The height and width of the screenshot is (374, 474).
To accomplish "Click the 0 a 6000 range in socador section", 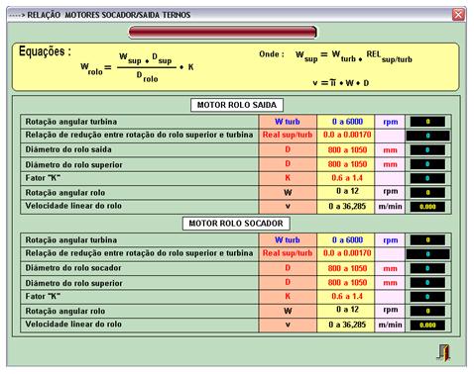I will coord(347,240).
